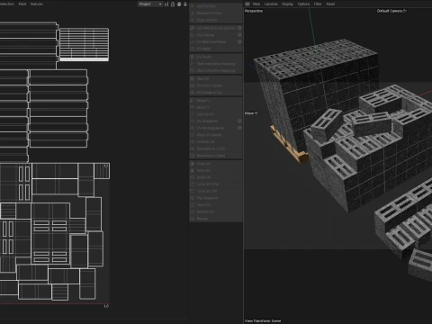Image resolution: width=432 pixels, height=324 pixels.
Task: Mirror the UVs along U
Action: click(216, 101)
